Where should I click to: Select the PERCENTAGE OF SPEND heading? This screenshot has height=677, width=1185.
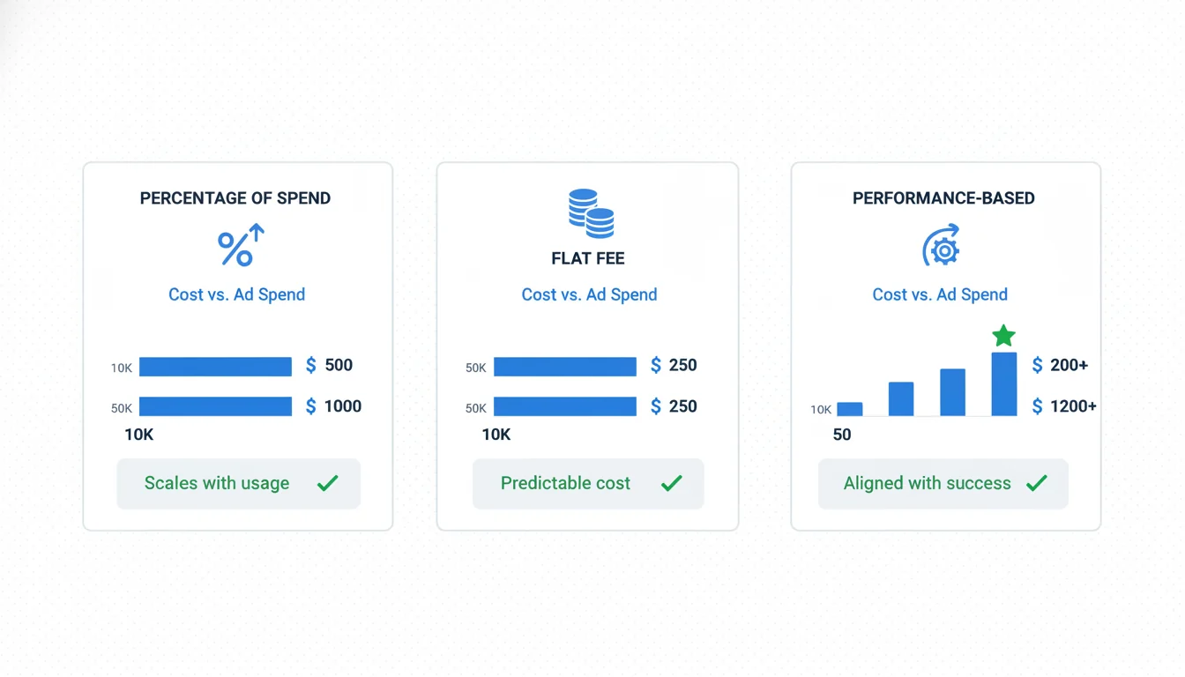[235, 198]
